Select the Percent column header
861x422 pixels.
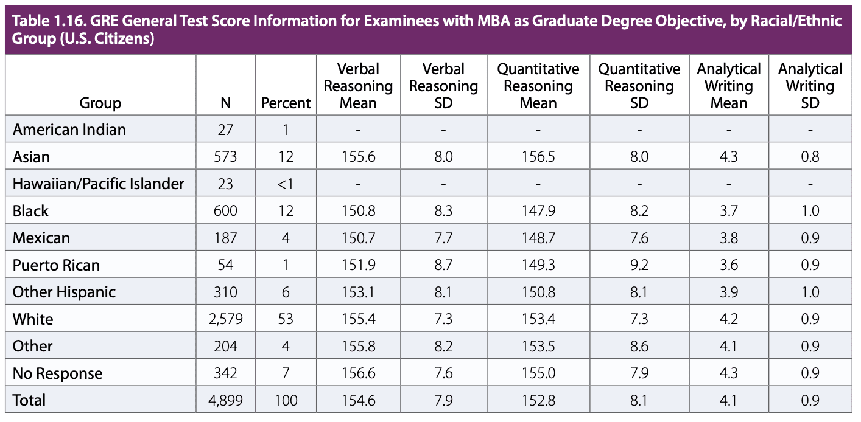pyautogui.click(x=286, y=103)
